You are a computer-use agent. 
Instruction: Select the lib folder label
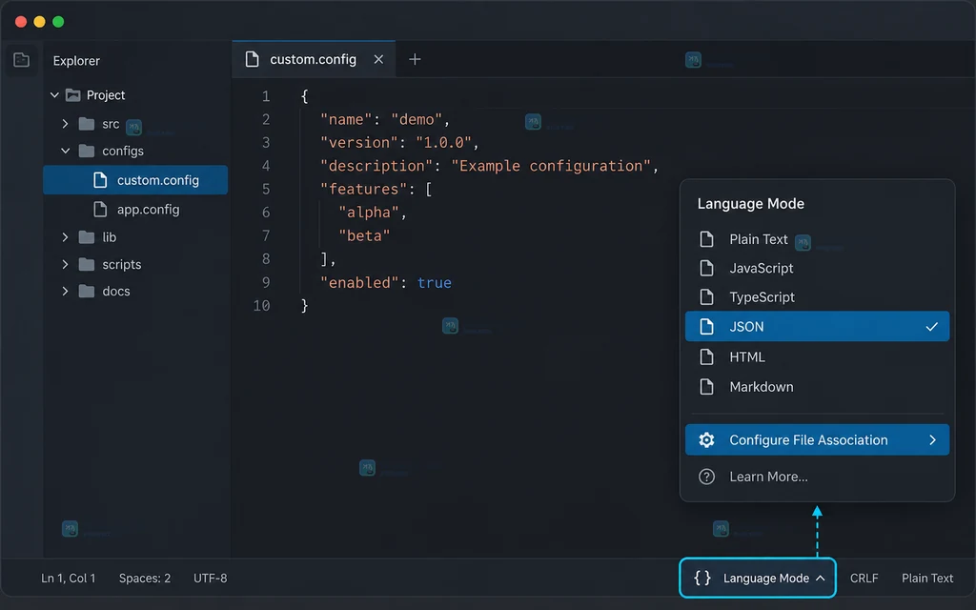pos(110,237)
